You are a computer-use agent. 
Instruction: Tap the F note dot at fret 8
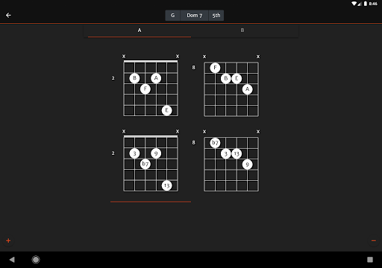pyautogui.click(x=215, y=68)
